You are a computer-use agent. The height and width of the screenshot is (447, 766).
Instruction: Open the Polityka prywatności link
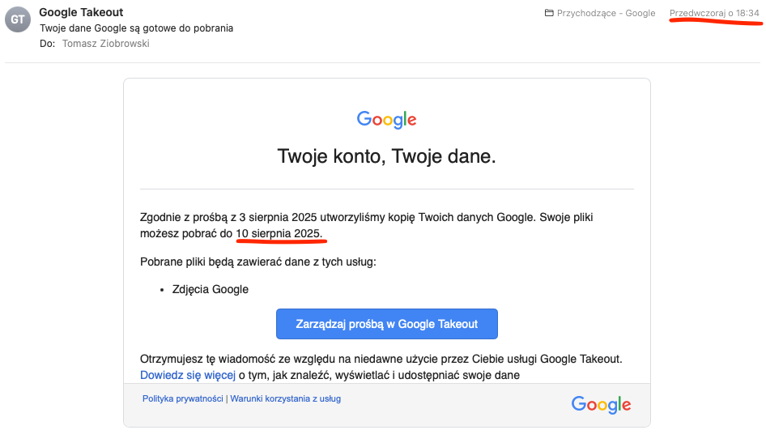183,398
